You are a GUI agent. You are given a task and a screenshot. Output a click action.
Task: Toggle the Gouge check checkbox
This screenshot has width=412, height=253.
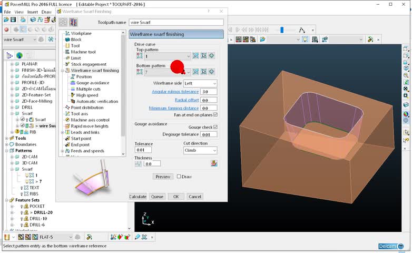[215, 127]
